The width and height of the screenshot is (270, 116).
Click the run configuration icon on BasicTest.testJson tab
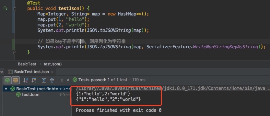coord(10,72)
